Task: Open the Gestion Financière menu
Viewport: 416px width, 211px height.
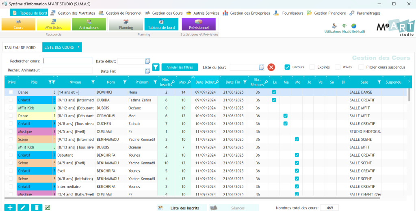Action: click(326, 13)
